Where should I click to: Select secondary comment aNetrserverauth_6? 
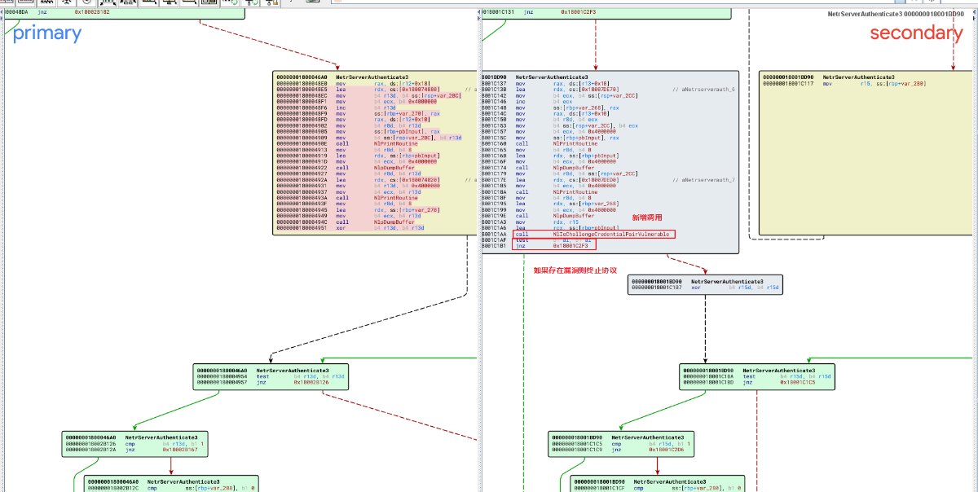(703, 90)
